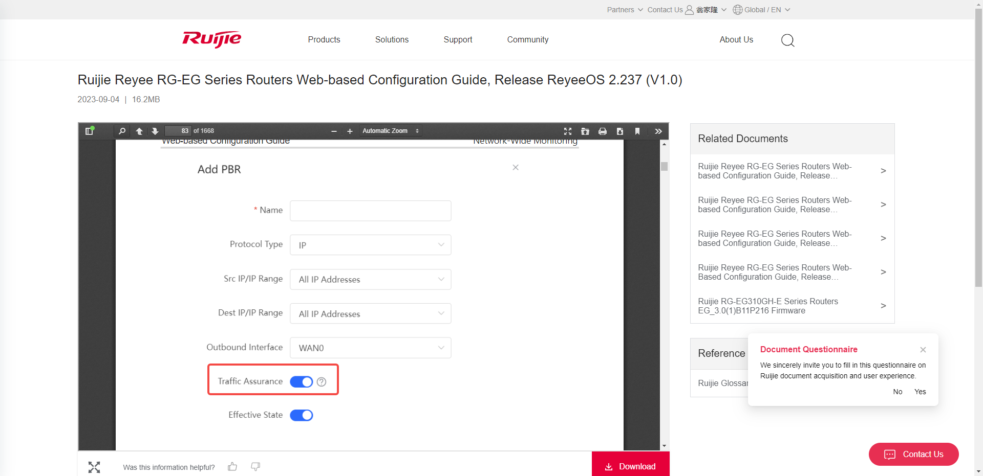
Task: Toggle the Effective State switch
Action: point(302,415)
